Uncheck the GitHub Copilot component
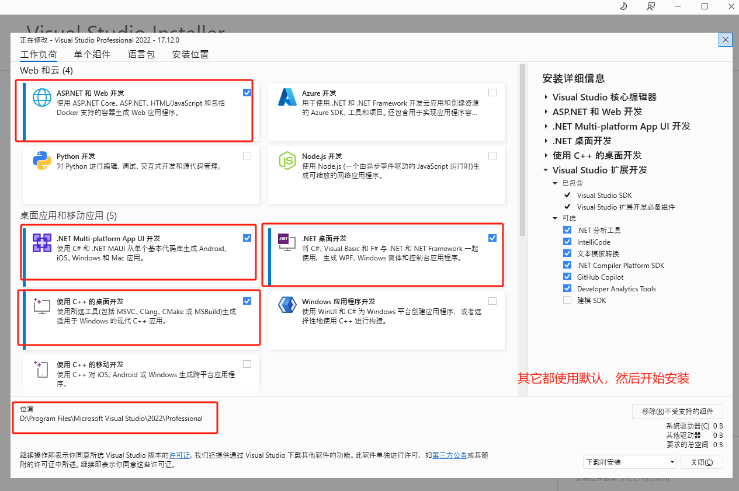The image size is (739, 491). [567, 277]
